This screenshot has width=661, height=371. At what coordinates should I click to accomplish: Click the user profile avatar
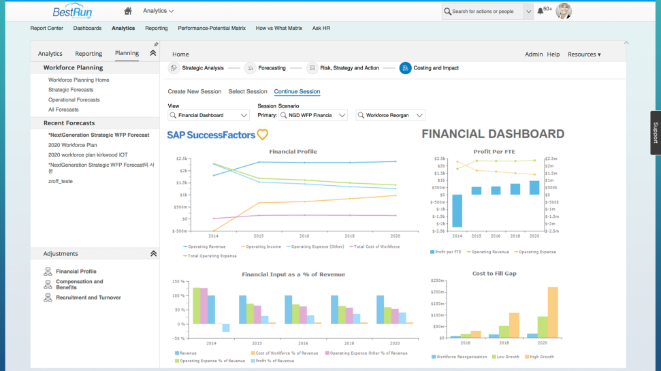click(x=564, y=11)
